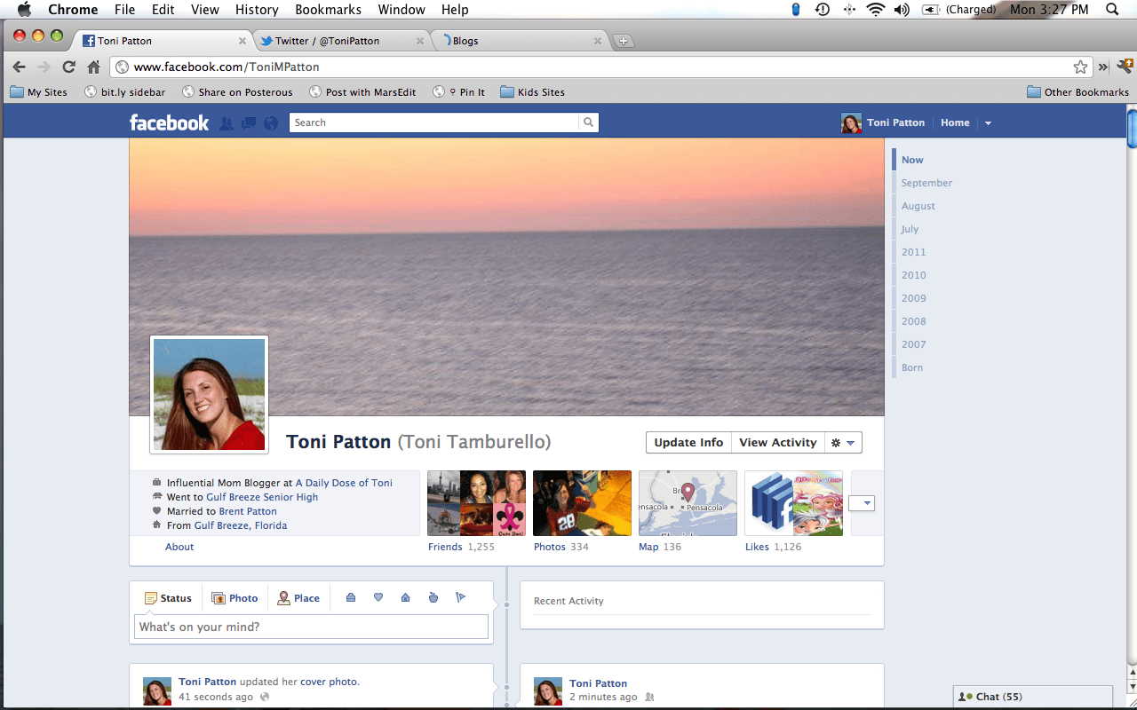The image size is (1137, 710).
Task: Open the Kids Sites bookmark folder
Action: point(532,91)
